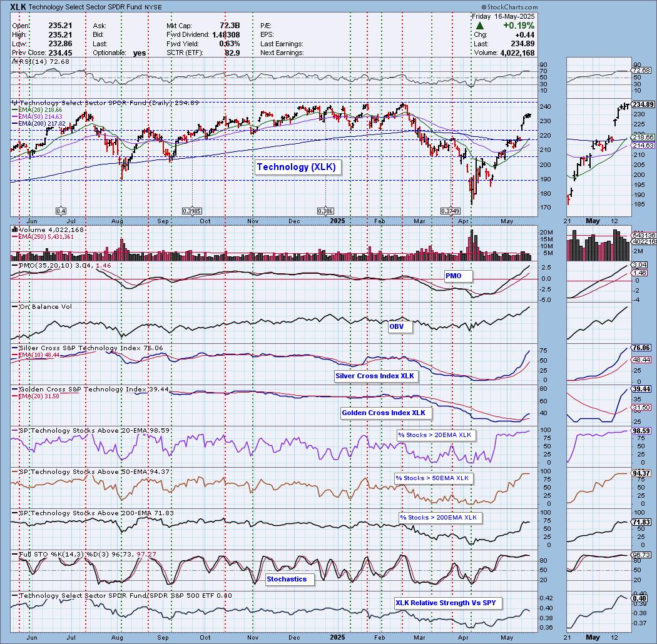The height and width of the screenshot is (644, 657).
Task: Click the green up-arrow change indicator
Action: coord(480,26)
